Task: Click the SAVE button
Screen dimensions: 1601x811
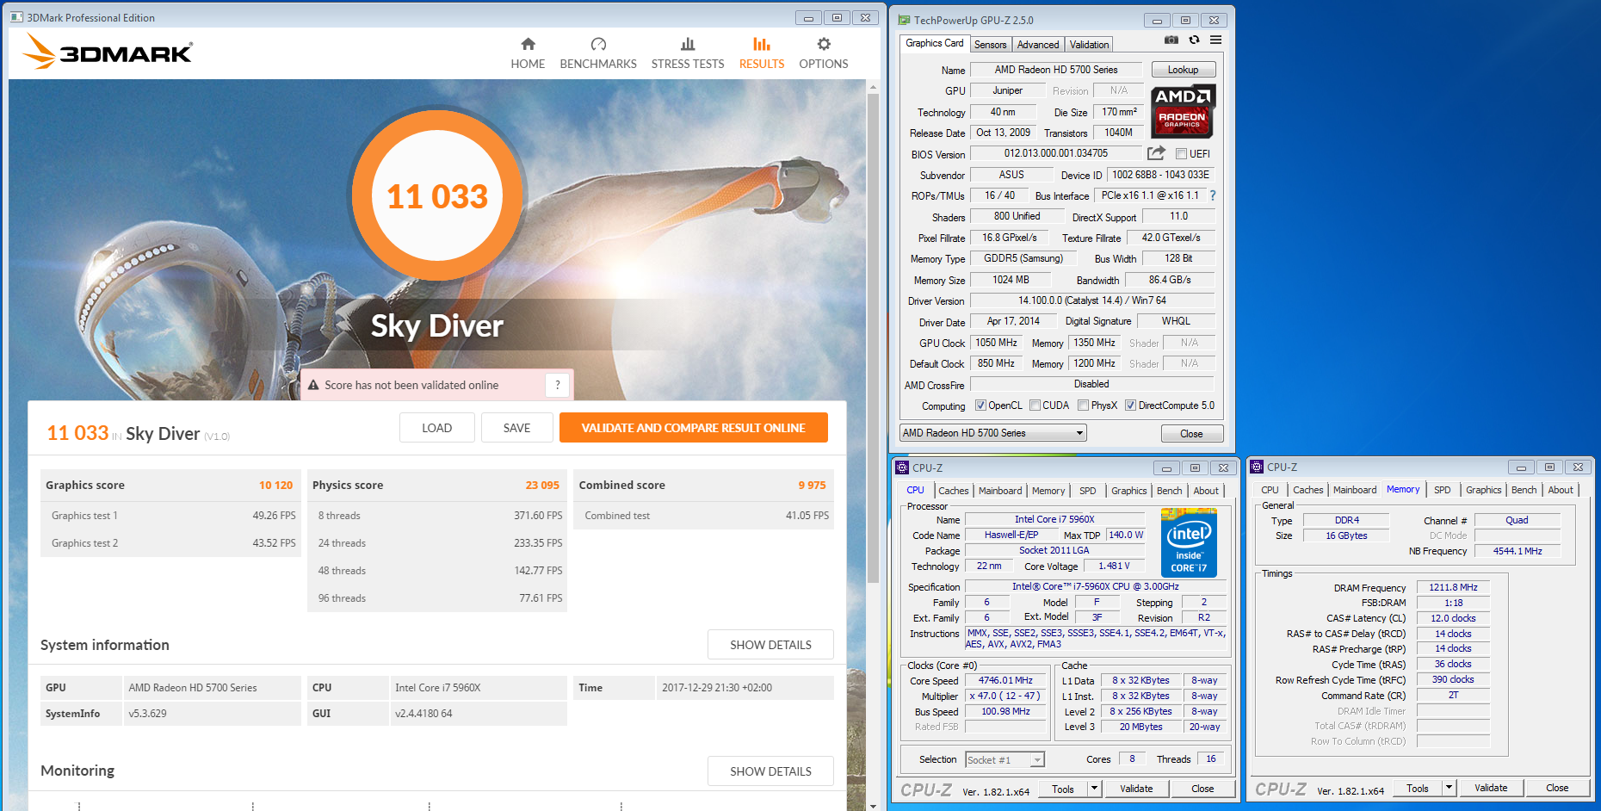Action: click(516, 428)
